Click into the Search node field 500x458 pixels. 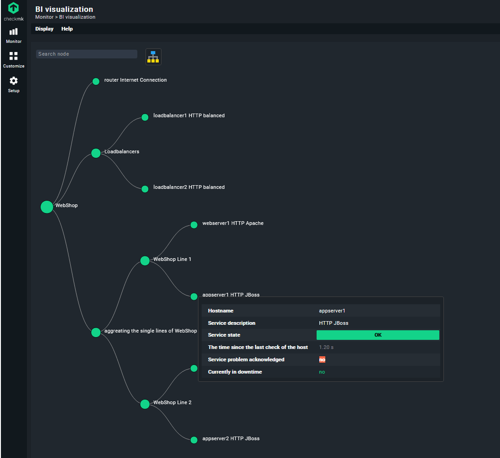coord(86,54)
